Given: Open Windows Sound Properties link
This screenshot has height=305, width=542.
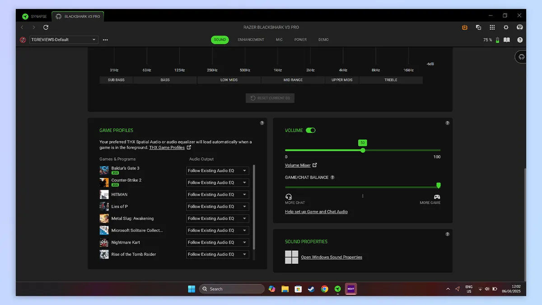Looking at the screenshot, I should (331, 257).
